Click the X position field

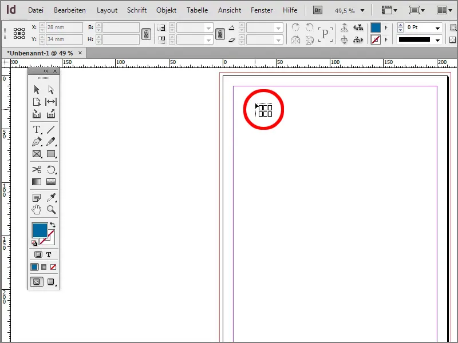pos(64,27)
